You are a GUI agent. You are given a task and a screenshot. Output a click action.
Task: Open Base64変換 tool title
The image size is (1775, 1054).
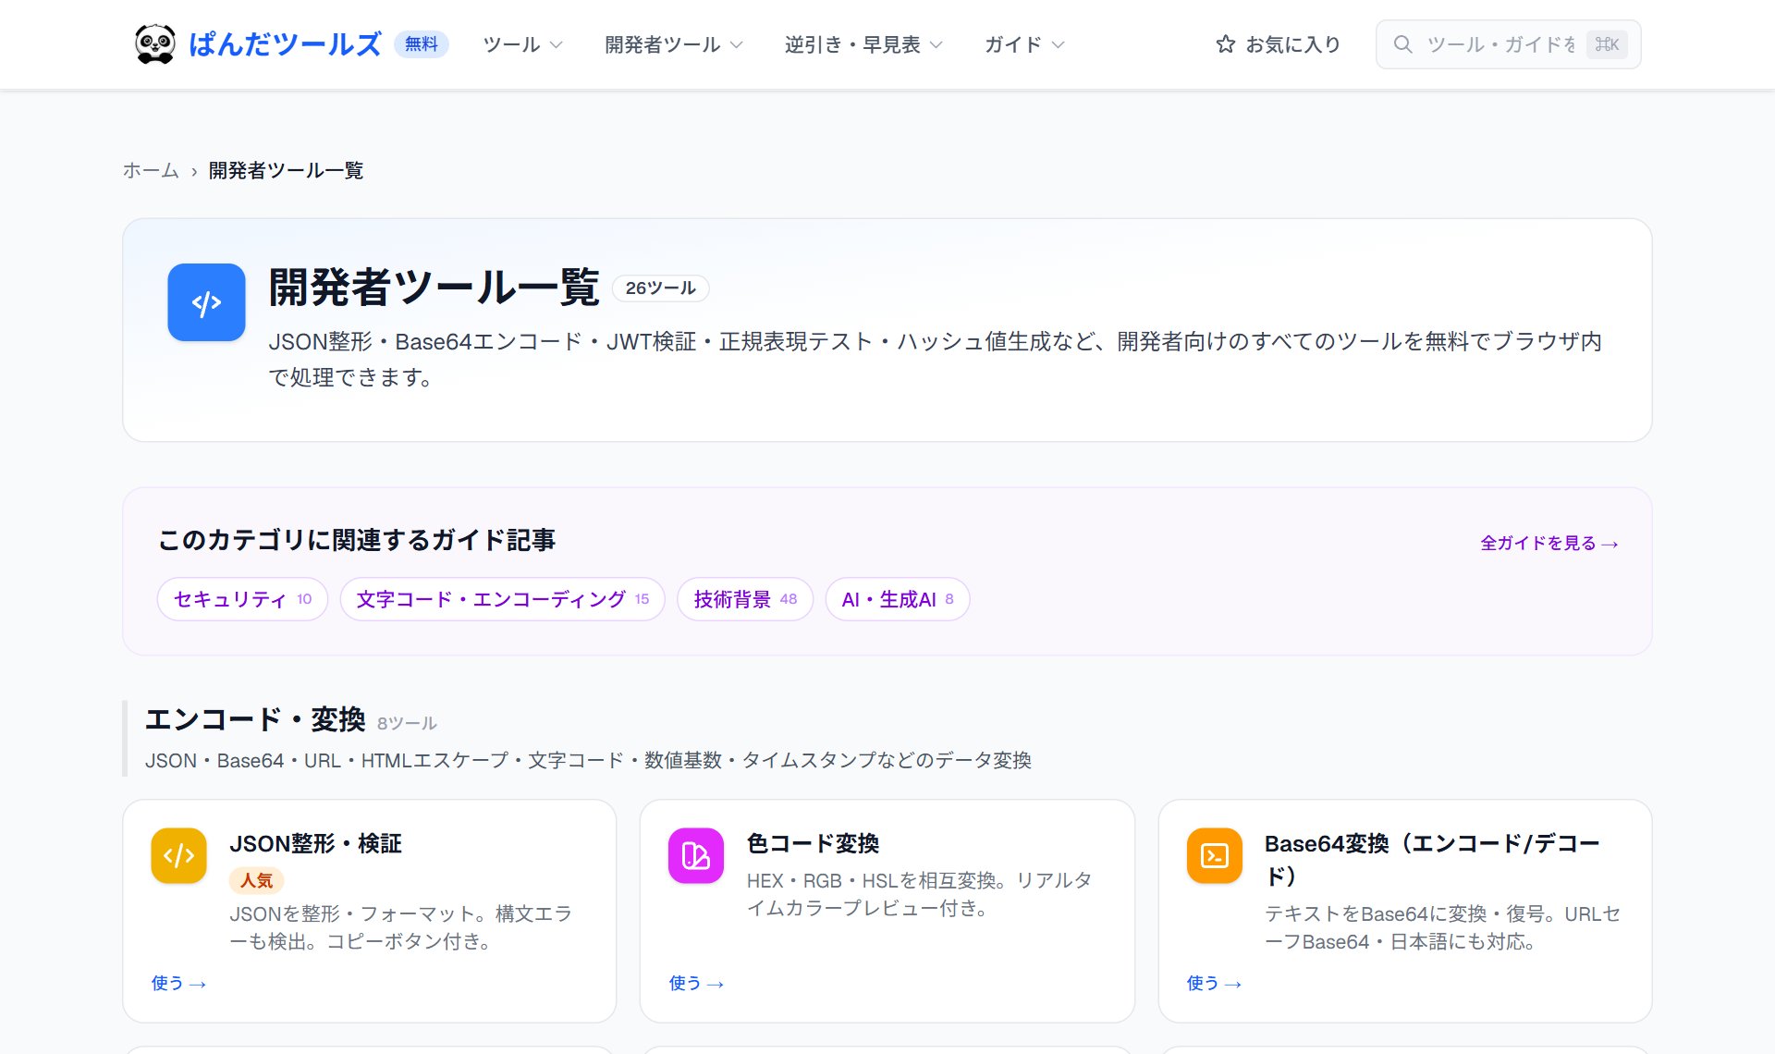(x=1432, y=859)
